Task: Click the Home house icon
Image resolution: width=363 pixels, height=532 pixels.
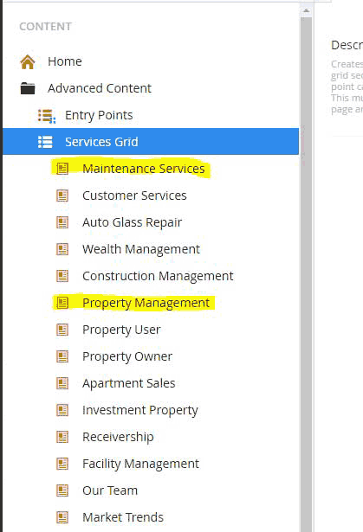Action: click(x=28, y=61)
